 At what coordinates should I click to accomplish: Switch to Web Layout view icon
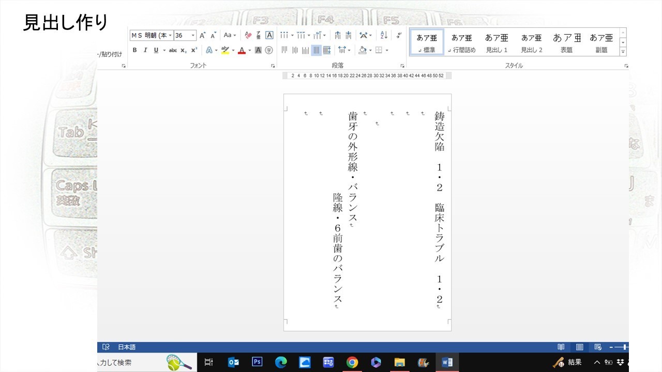598,347
